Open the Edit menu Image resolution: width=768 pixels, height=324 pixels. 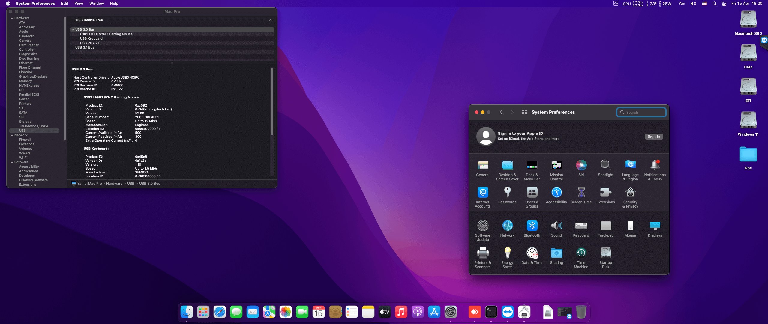coord(64,4)
